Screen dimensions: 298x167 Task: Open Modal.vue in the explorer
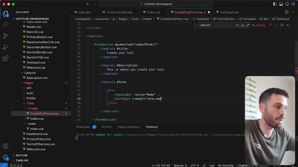coord(34,27)
